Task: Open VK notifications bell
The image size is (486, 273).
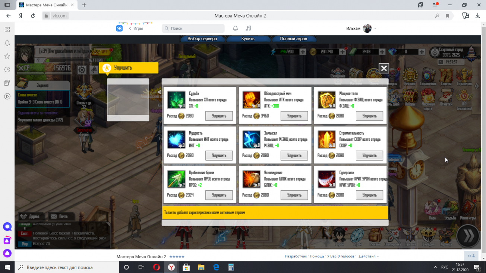Action: tap(235, 28)
